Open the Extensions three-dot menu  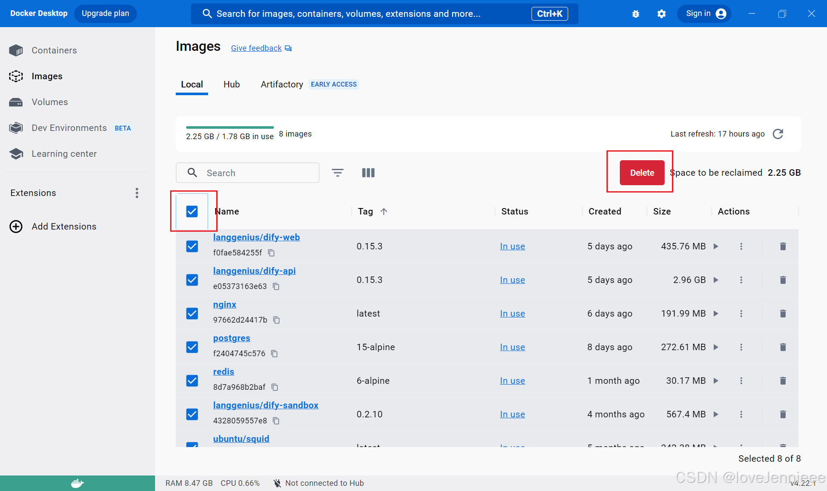click(x=137, y=193)
